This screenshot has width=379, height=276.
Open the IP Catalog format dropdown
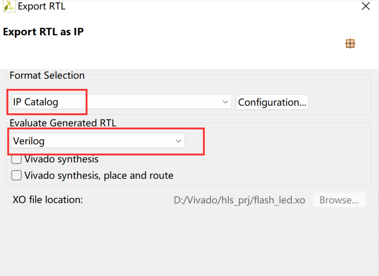pos(121,102)
